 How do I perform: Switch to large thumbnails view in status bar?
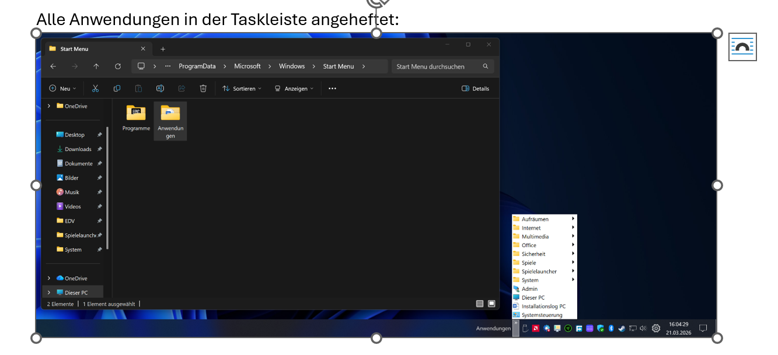(x=491, y=304)
